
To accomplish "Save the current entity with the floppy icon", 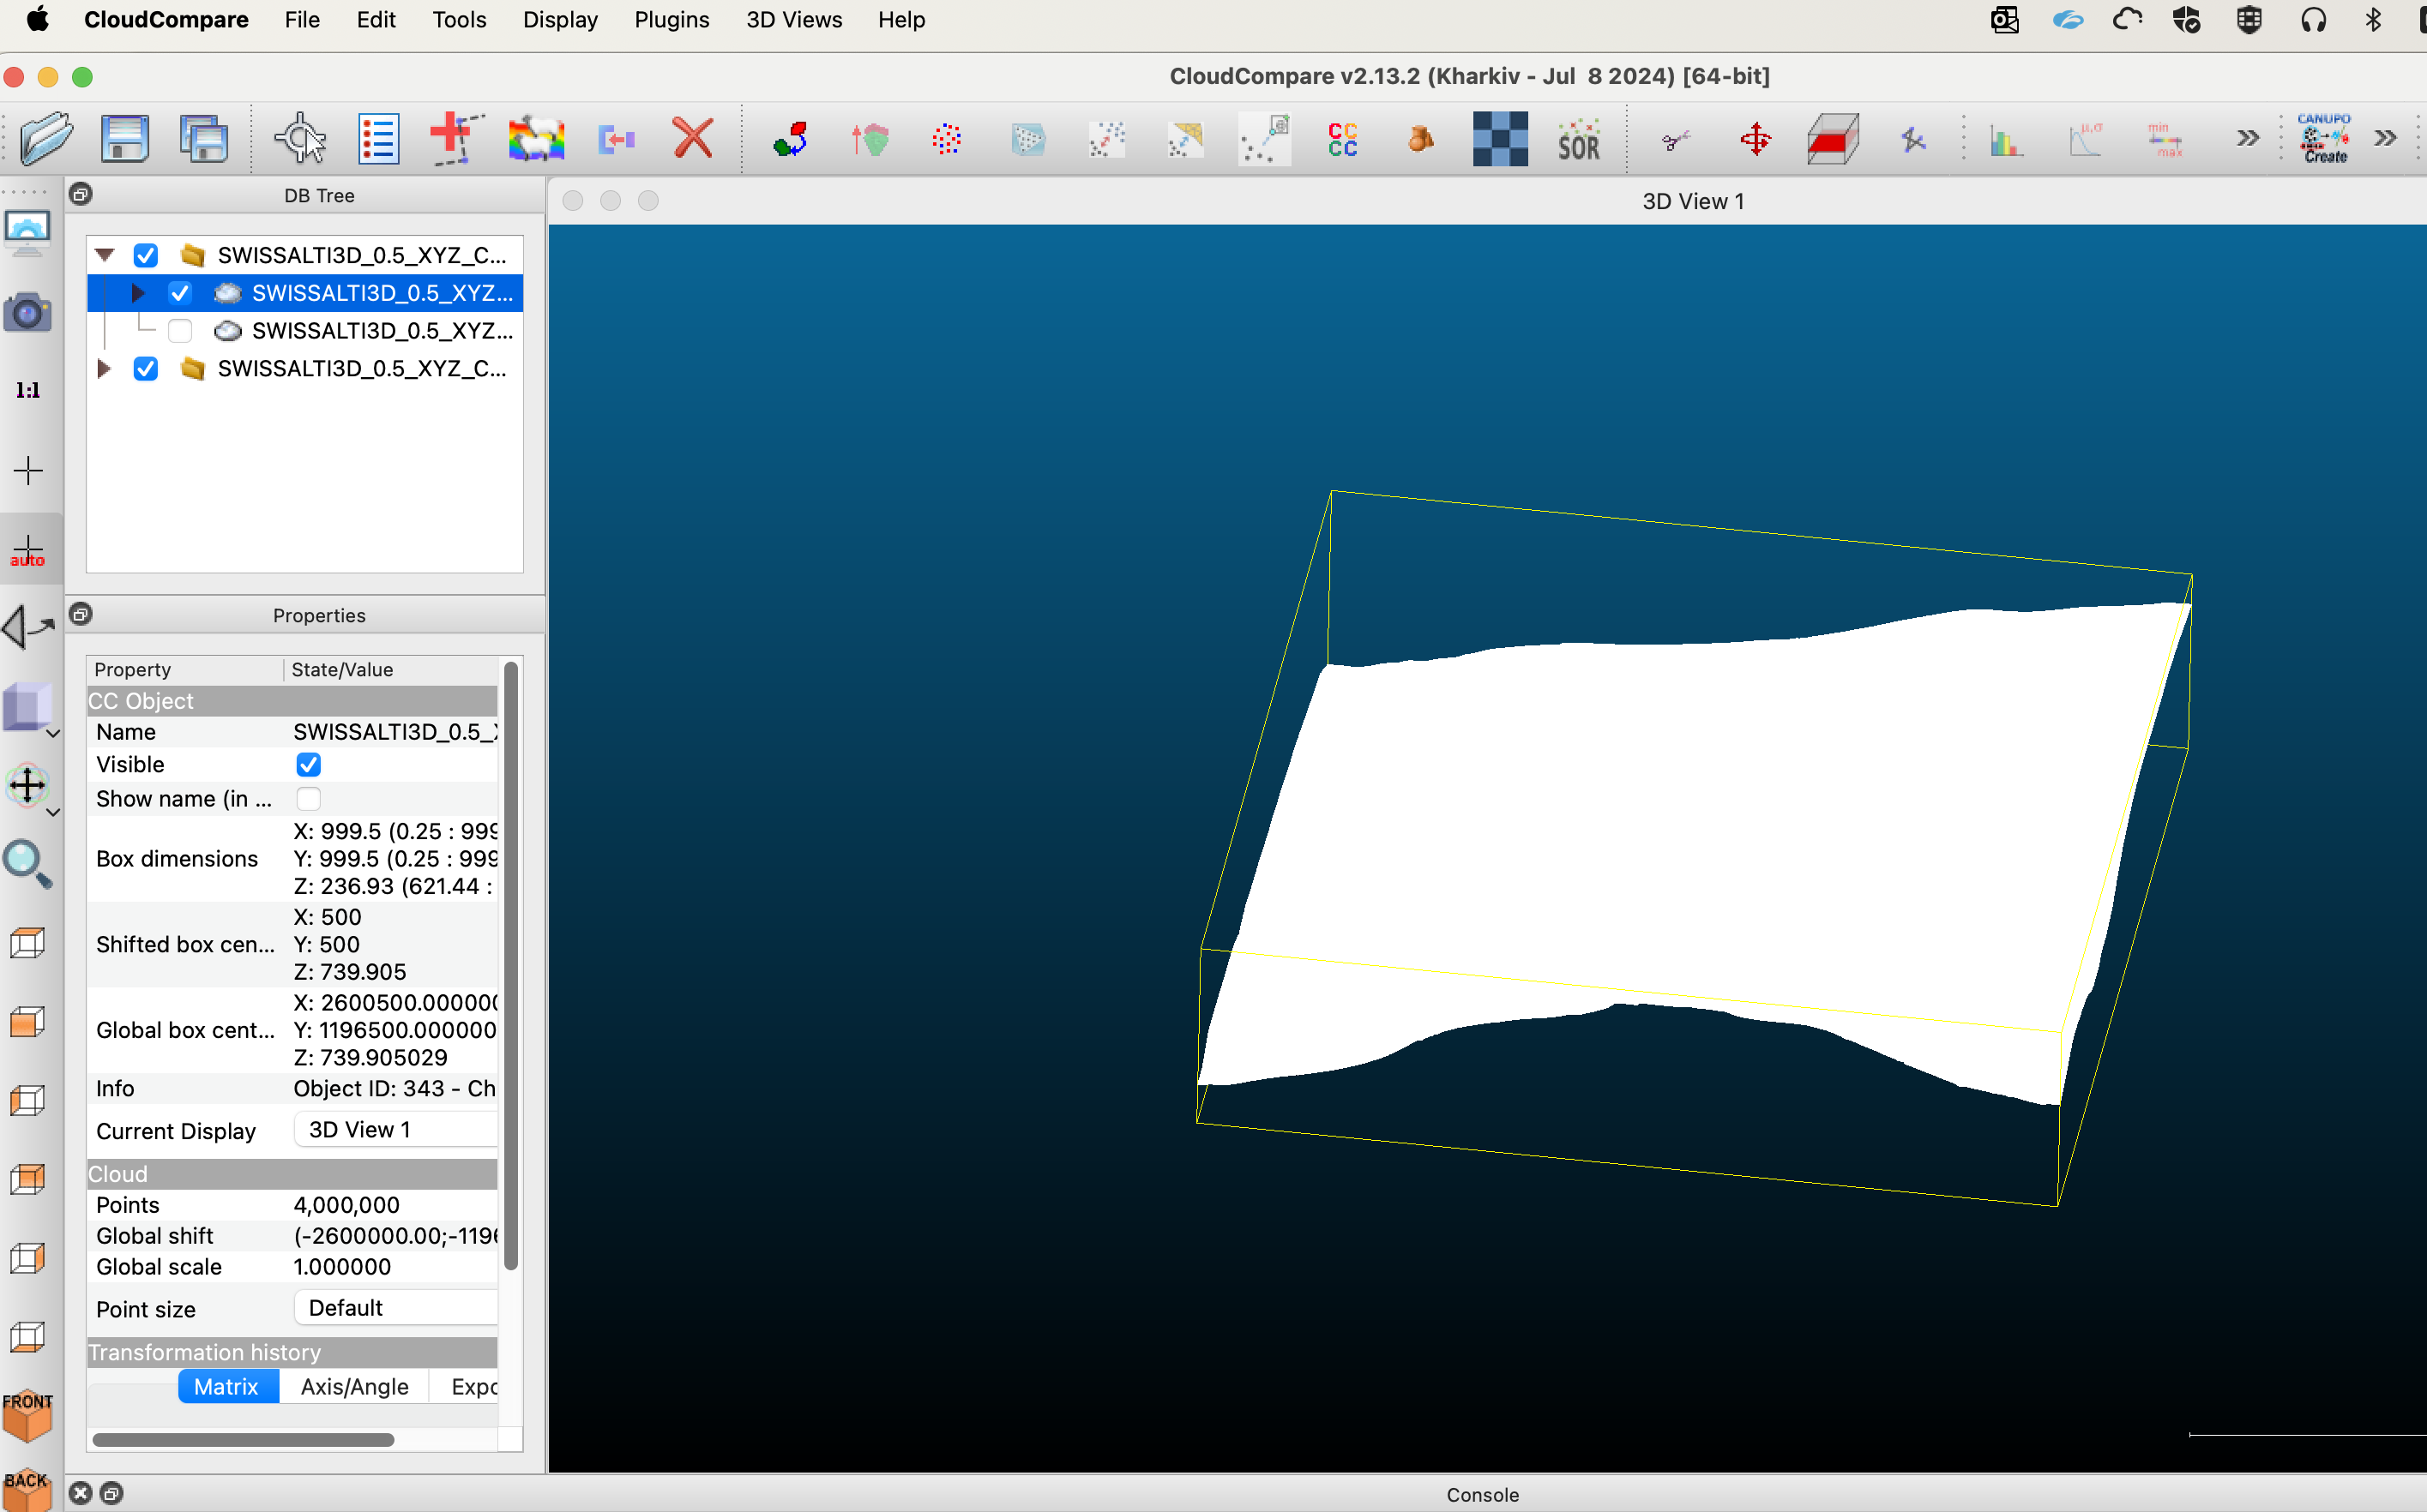I will 125,139.
